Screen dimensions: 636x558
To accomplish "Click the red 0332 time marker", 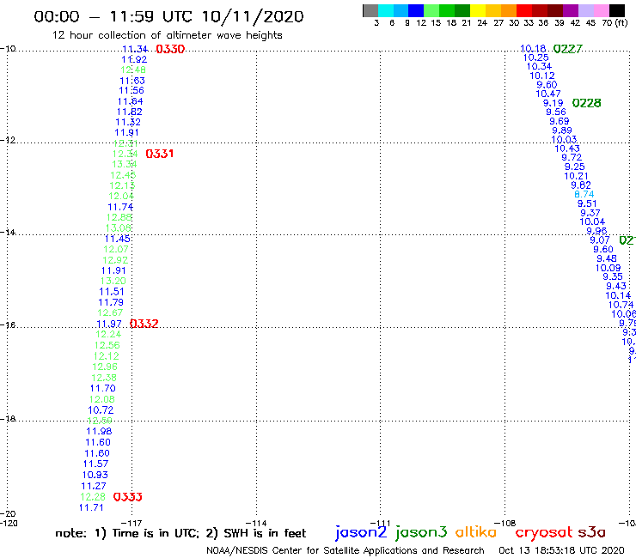I will pyautogui.click(x=144, y=324).
